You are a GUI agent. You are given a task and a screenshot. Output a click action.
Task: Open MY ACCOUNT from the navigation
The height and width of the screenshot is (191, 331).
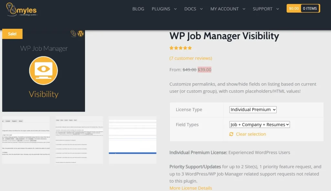pyautogui.click(x=225, y=9)
